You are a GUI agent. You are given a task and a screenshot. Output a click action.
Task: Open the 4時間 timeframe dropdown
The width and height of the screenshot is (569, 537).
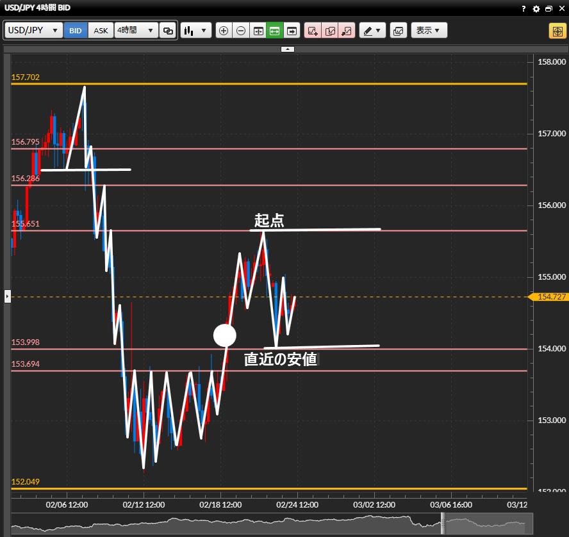tap(136, 31)
